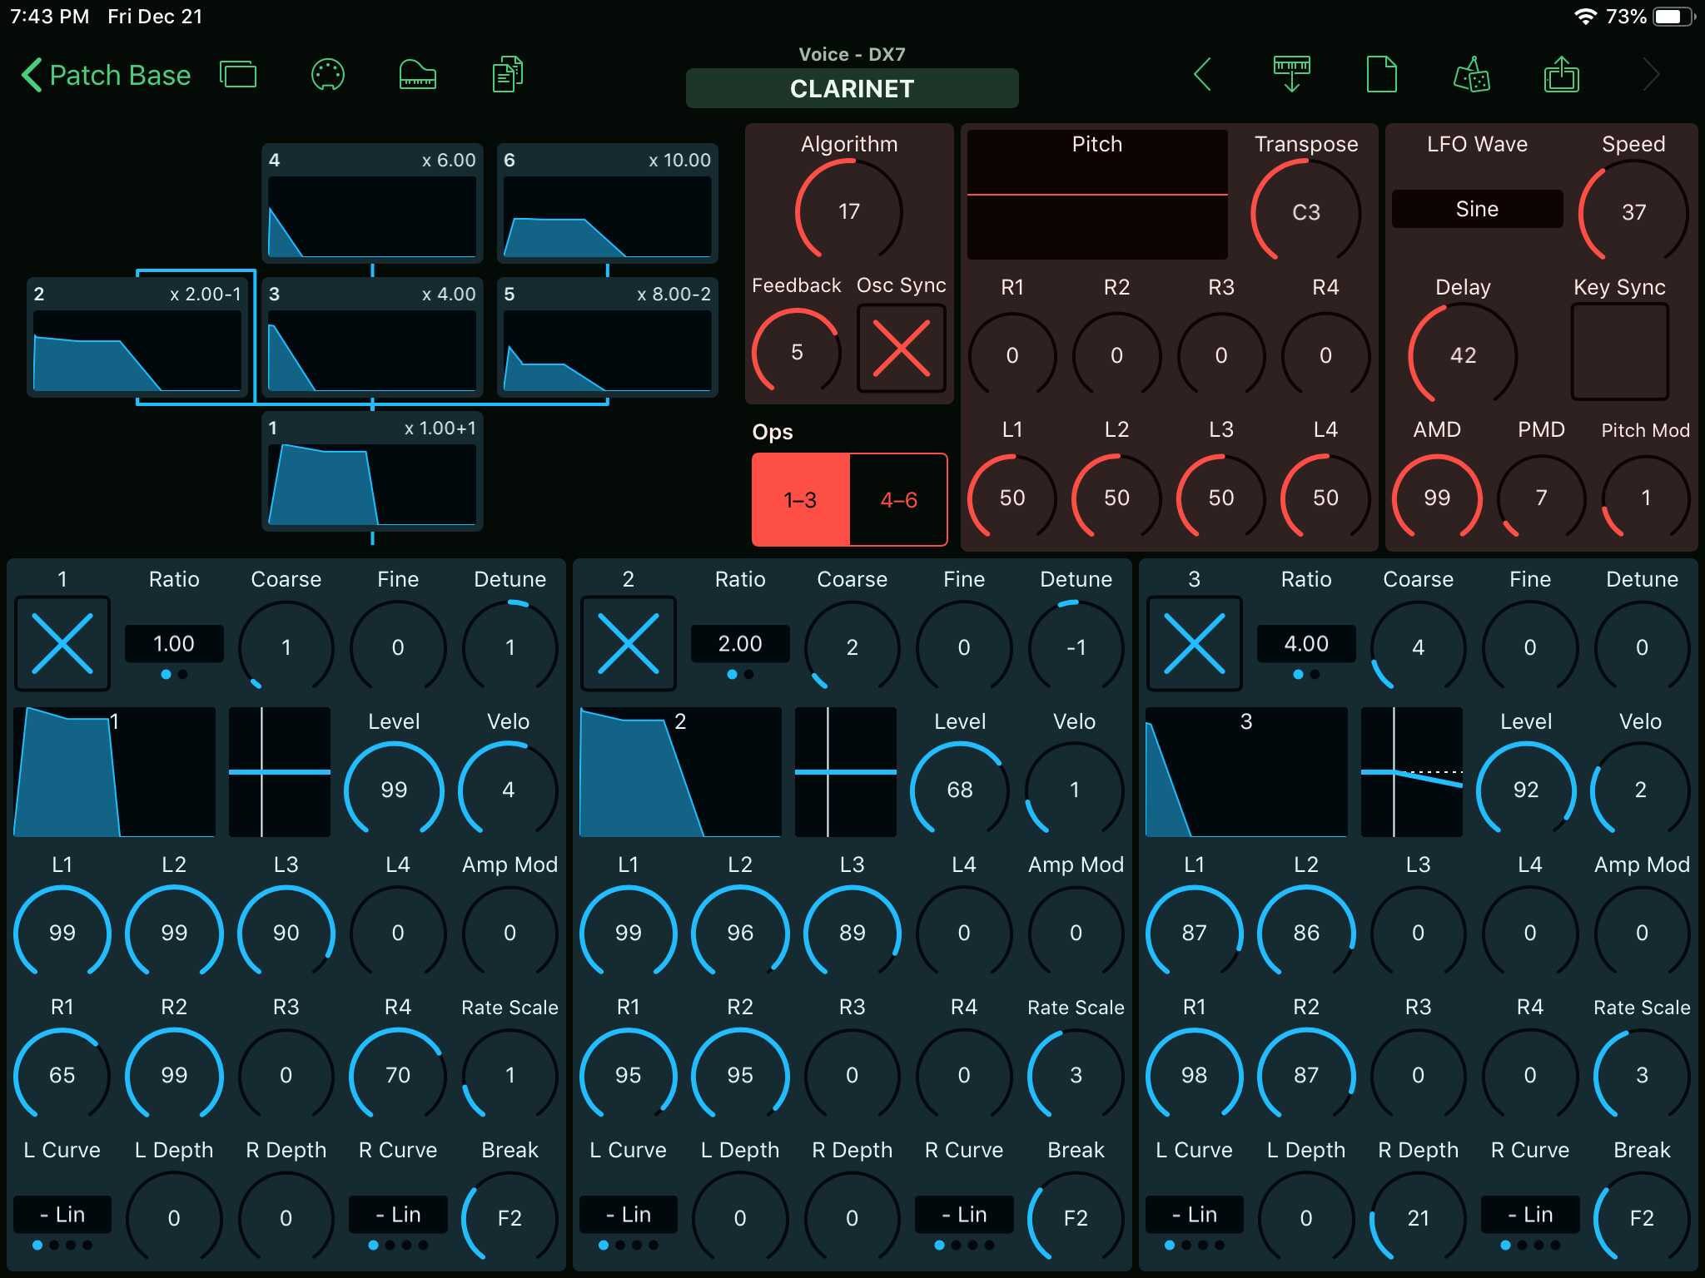Open LFO Wave Sine selector
Viewport: 1705px width, 1278px height.
click(x=1477, y=209)
